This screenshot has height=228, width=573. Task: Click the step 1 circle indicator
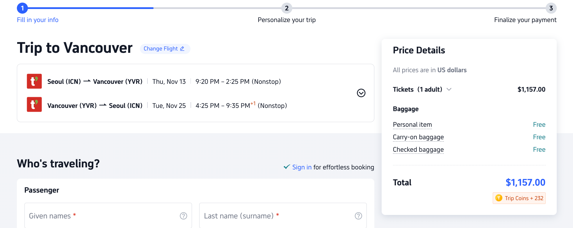(22, 8)
